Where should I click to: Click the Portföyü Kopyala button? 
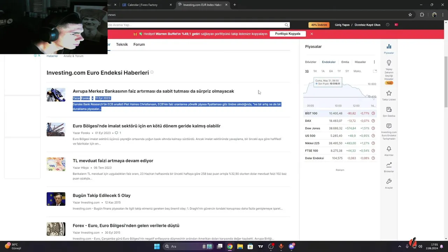288,34
